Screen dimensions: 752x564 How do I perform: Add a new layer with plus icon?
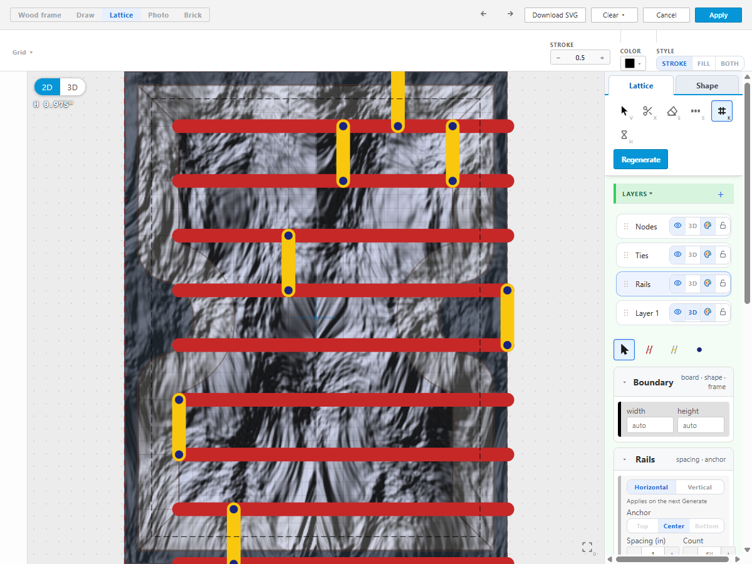tap(721, 194)
